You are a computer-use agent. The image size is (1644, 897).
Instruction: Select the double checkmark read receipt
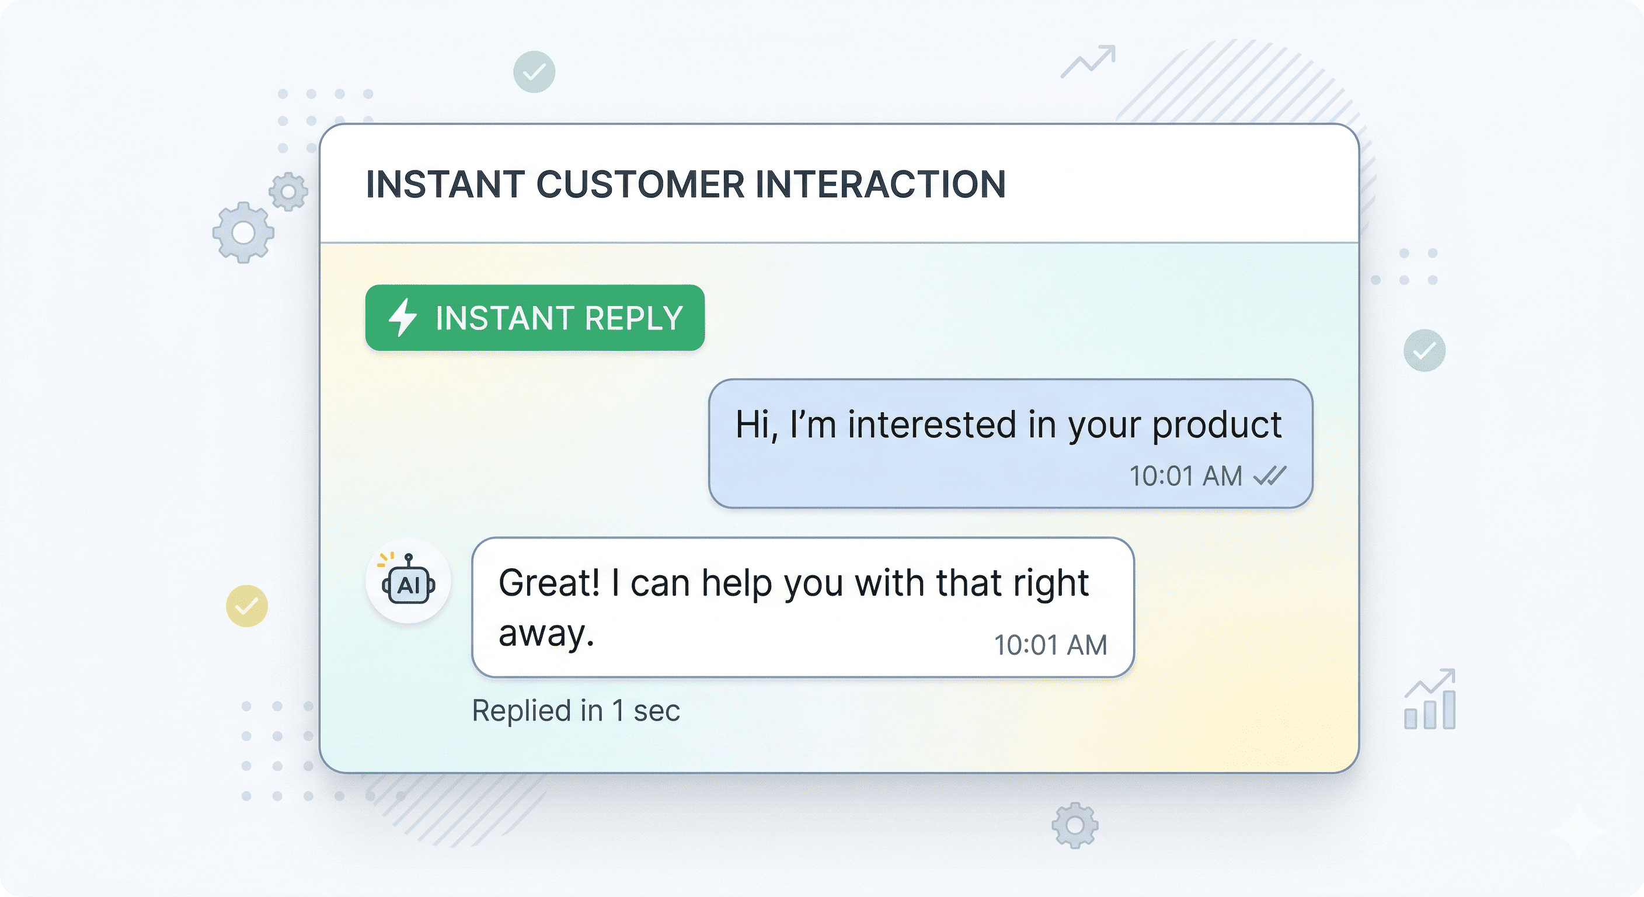(x=1270, y=475)
